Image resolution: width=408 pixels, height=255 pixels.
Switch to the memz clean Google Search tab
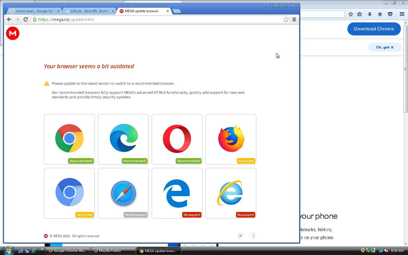[x=34, y=11]
